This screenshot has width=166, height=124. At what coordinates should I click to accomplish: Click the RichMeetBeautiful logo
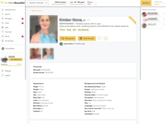(13, 3)
